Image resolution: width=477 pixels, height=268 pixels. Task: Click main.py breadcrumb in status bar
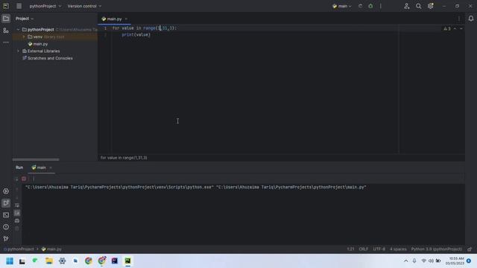(51, 249)
